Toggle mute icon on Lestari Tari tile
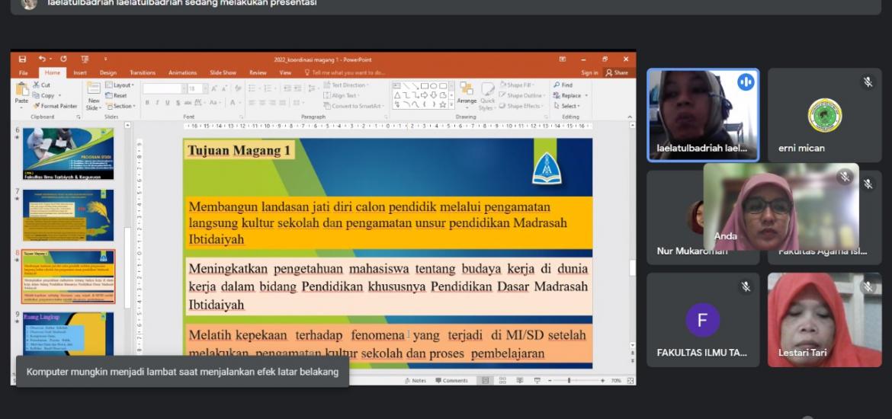 (x=868, y=287)
